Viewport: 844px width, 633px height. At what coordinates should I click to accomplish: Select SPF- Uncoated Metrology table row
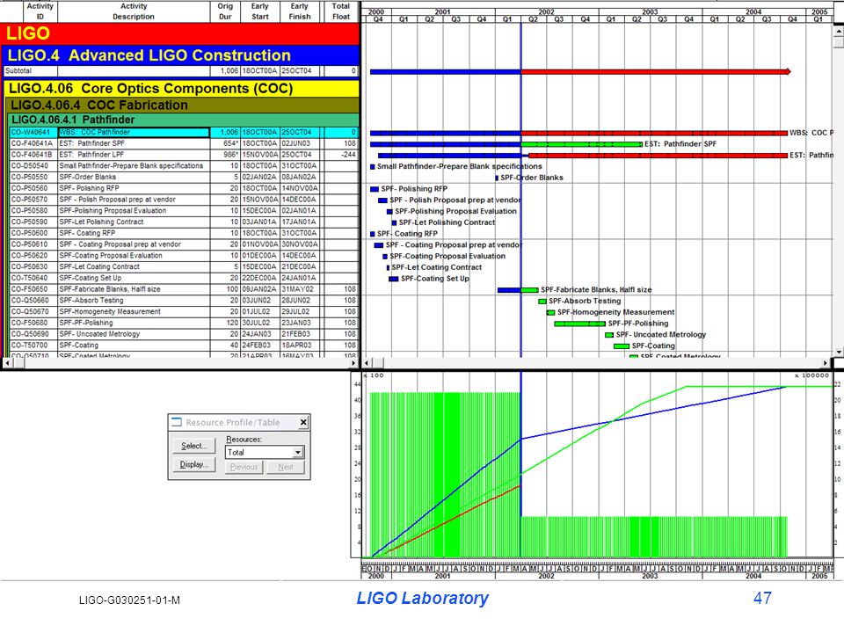tap(184, 334)
